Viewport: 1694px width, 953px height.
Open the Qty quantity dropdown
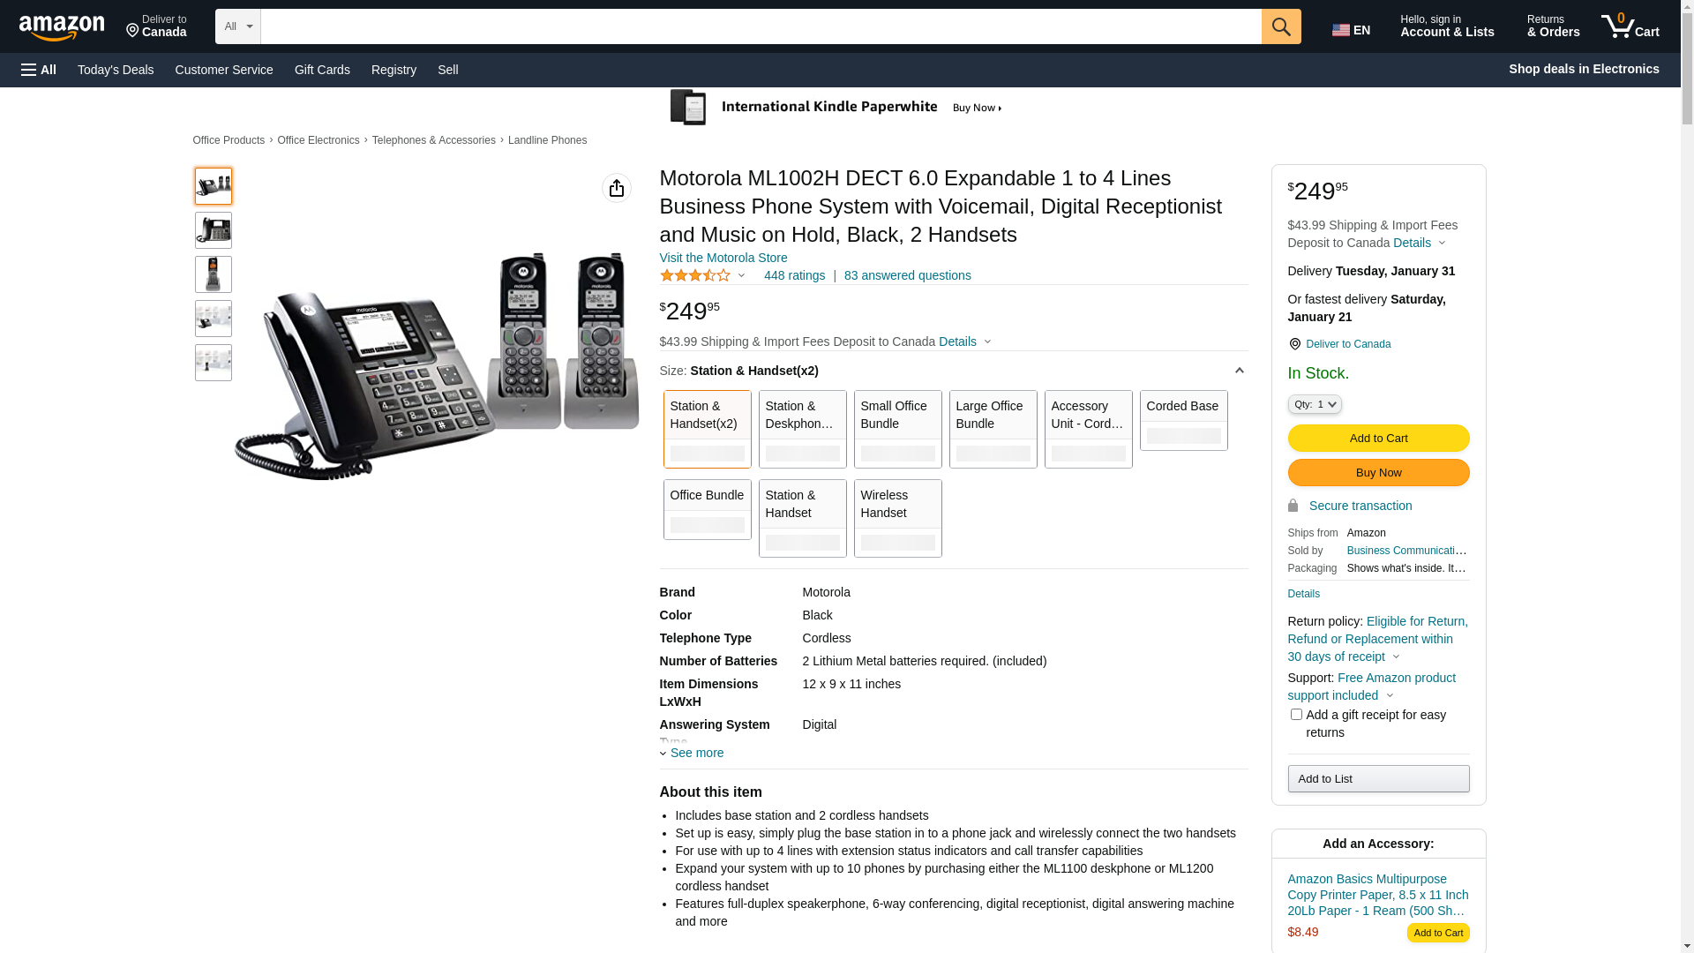click(x=1314, y=404)
